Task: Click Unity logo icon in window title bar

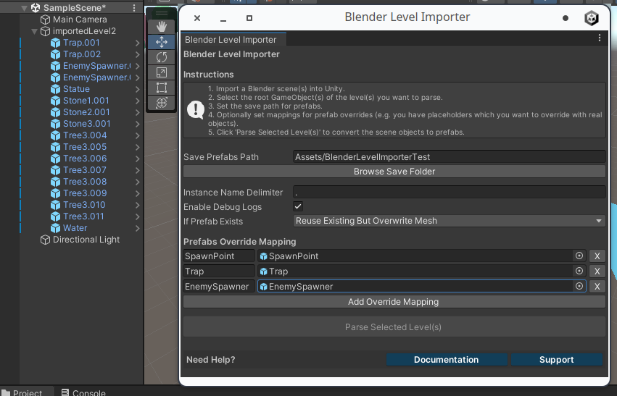Action: point(592,18)
